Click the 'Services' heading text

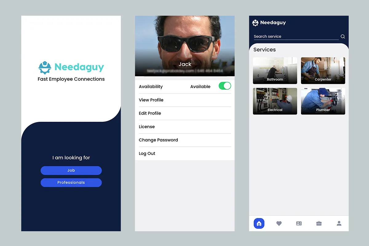(x=264, y=50)
